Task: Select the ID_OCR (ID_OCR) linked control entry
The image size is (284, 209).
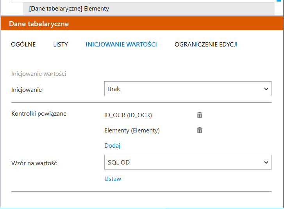Action: [128, 115]
